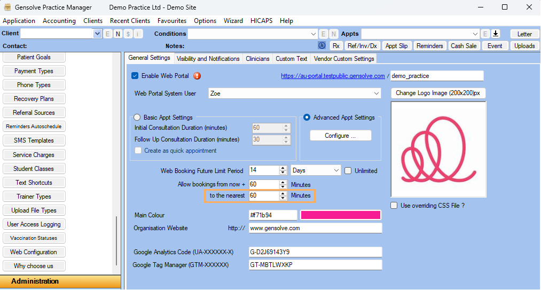Switch to the Clinicians tab
Viewport: 541px width, 290px height.
(257, 59)
